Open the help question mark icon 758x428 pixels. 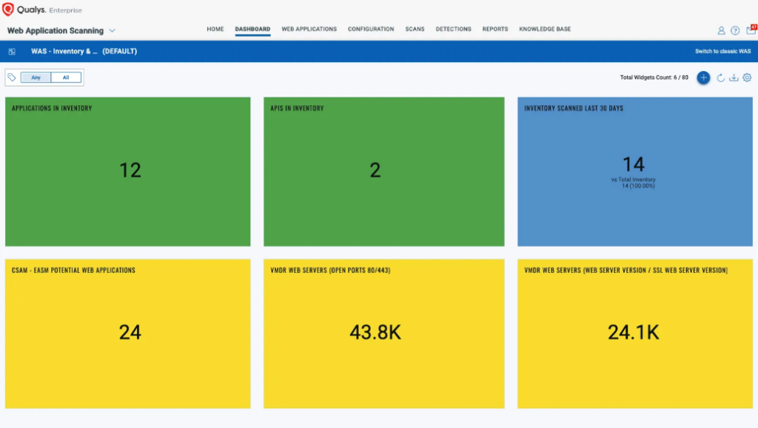coord(735,30)
